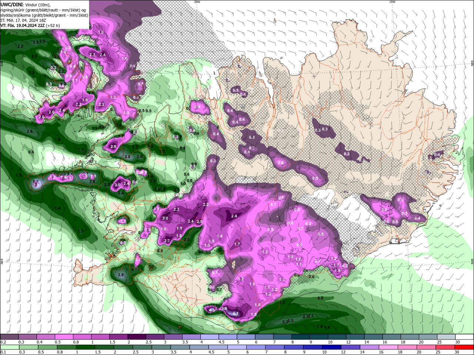Click the darkest green rain swatch for 1
This screenshot has width=474, height=355.
click(x=86, y=347)
